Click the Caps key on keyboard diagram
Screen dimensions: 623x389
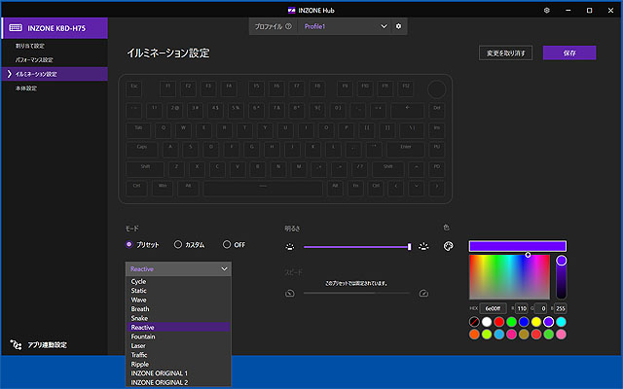tap(142, 150)
